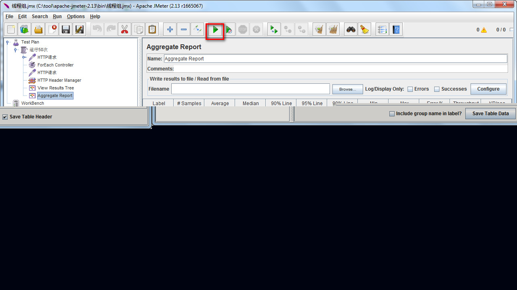Expand all tree nodes with plus icon
This screenshot has height=290, width=517.
click(x=170, y=29)
